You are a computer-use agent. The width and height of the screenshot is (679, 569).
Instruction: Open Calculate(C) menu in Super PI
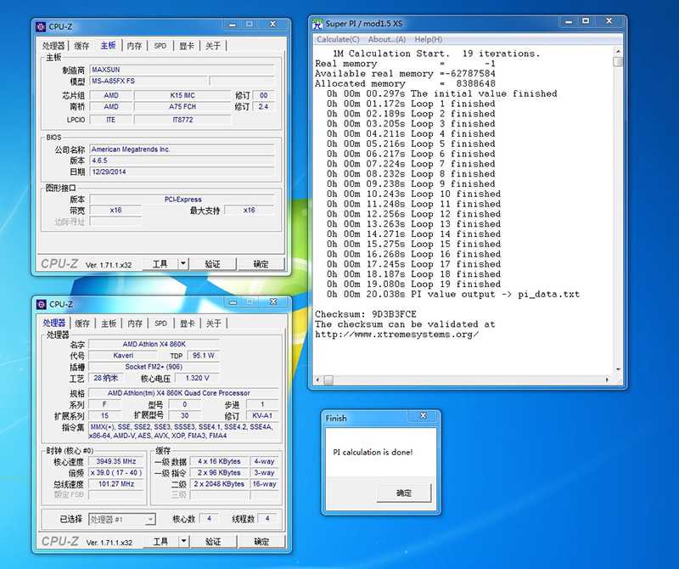pyautogui.click(x=338, y=39)
